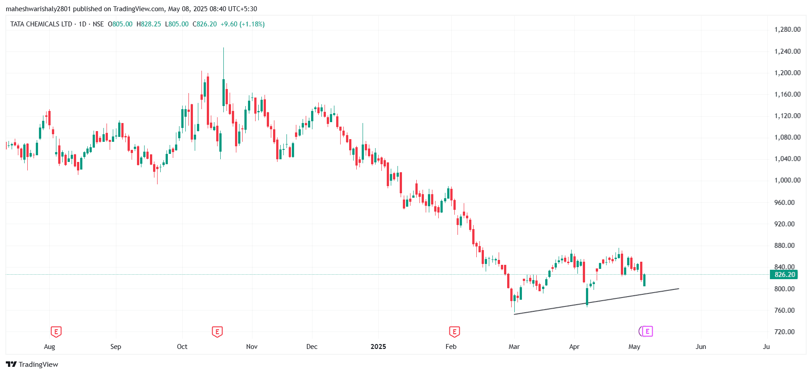Screen dimensions: 812x374
Task: Click the close value C826.20
Action: [x=205, y=24]
